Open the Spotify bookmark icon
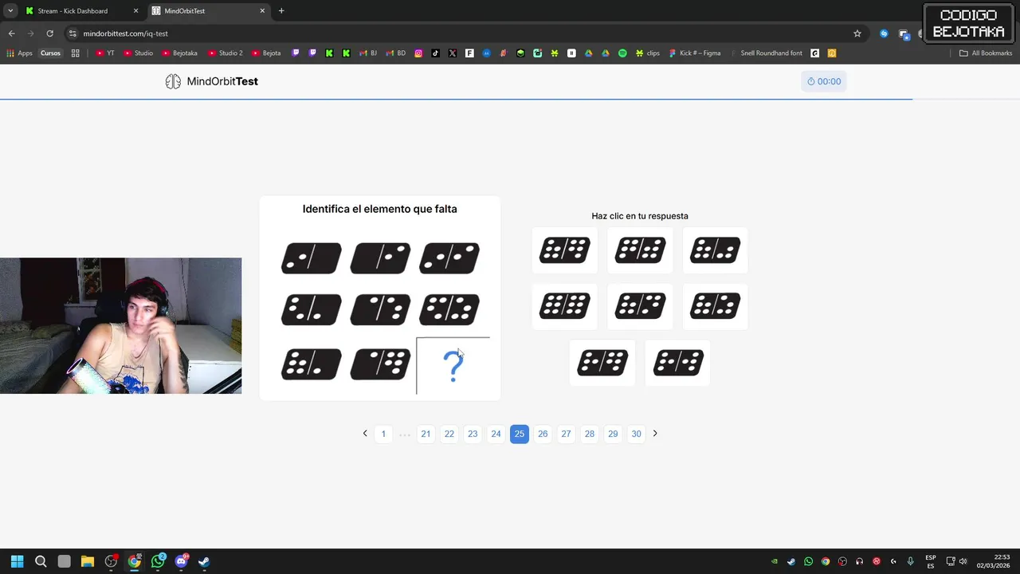This screenshot has width=1020, height=574. tap(622, 53)
